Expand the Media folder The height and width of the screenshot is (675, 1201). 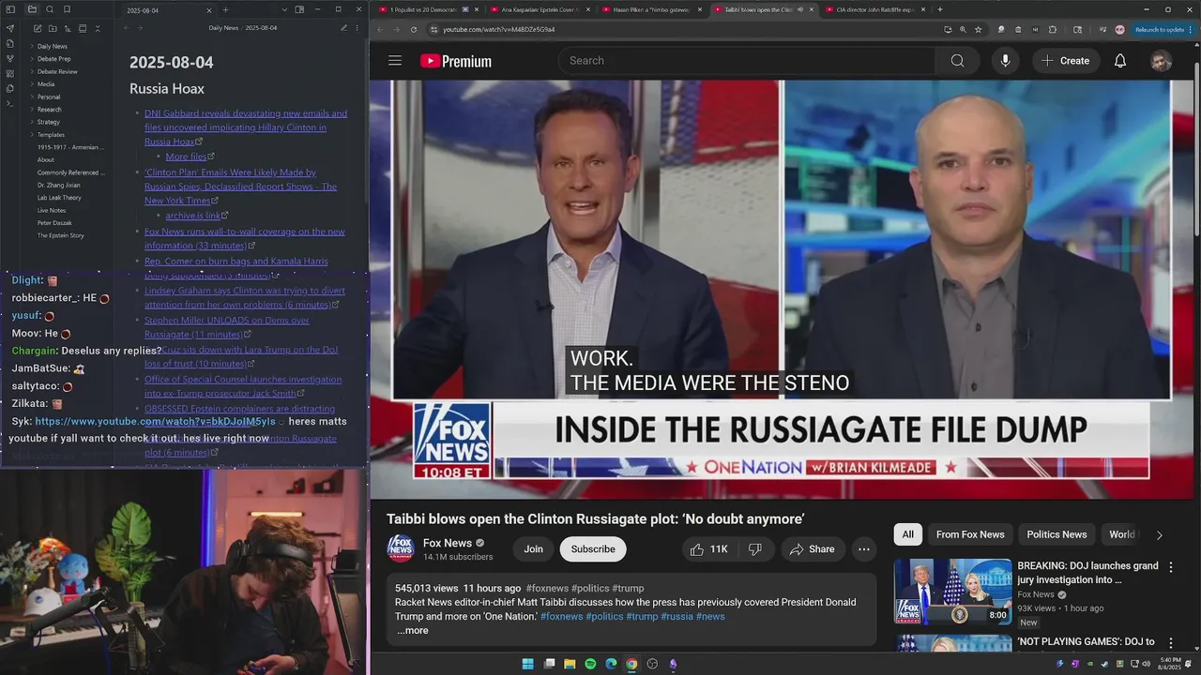pos(45,84)
